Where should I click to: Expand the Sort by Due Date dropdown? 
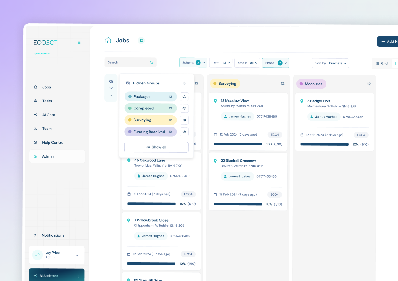point(330,63)
